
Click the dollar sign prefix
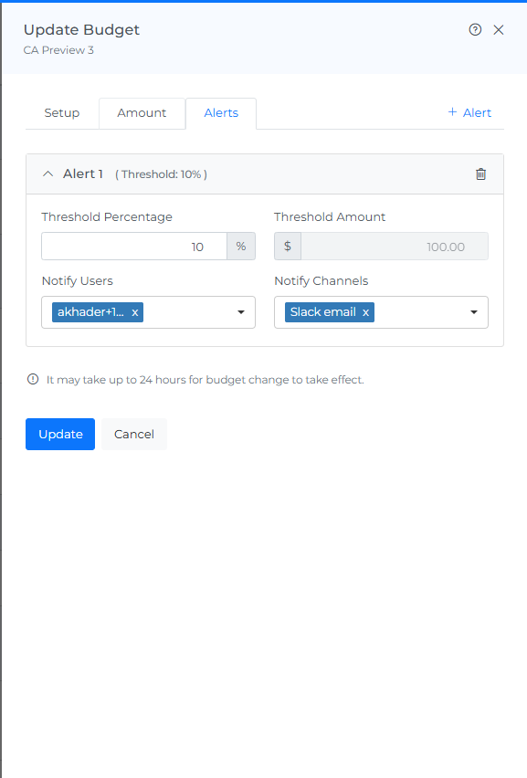(x=288, y=247)
